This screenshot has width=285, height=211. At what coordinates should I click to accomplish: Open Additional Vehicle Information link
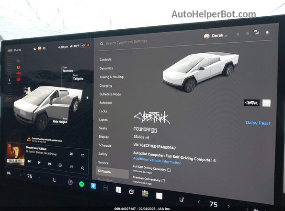(x=157, y=161)
